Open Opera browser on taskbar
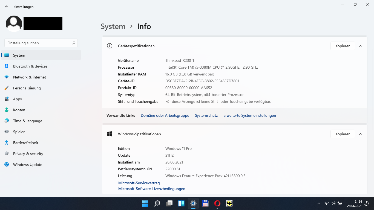 [x=217, y=203]
